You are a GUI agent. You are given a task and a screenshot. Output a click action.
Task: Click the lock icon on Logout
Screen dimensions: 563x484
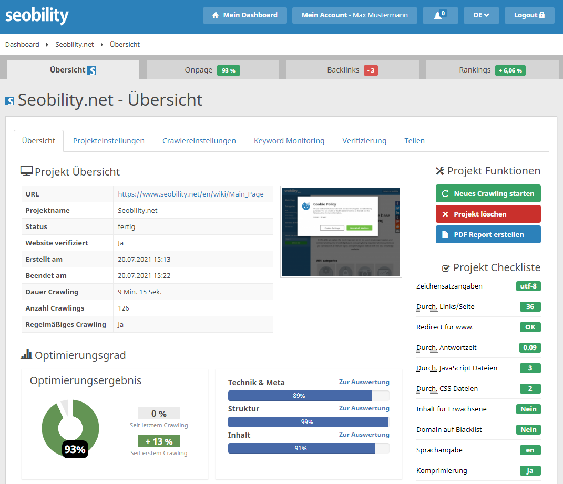pyautogui.click(x=542, y=15)
